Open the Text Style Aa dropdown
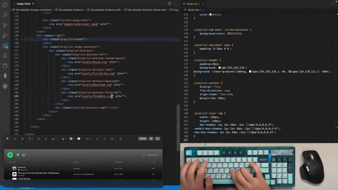Image resolution: width=338 pixels, height=190 pixels. click(88, 139)
